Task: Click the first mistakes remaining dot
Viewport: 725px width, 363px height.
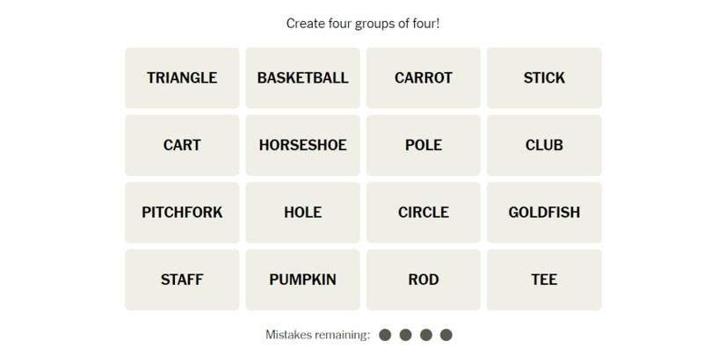Action: 385,335
